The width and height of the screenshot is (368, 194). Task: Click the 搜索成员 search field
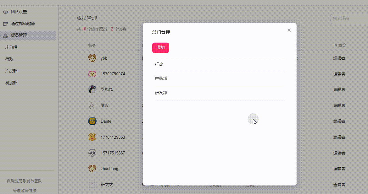pos(348,19)
